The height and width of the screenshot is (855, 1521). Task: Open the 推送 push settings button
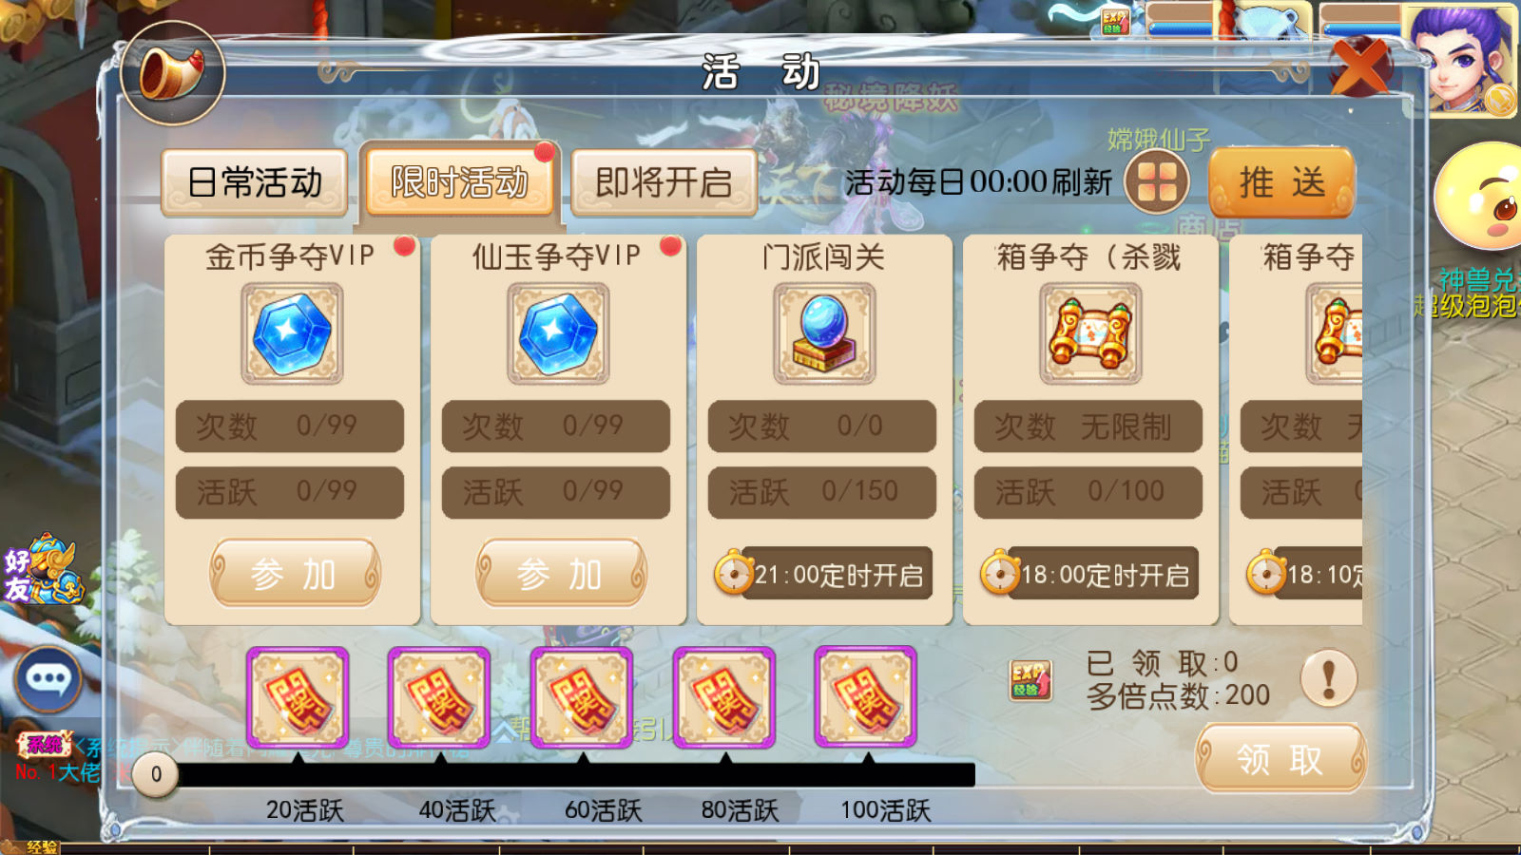[x=1281, y=181]
